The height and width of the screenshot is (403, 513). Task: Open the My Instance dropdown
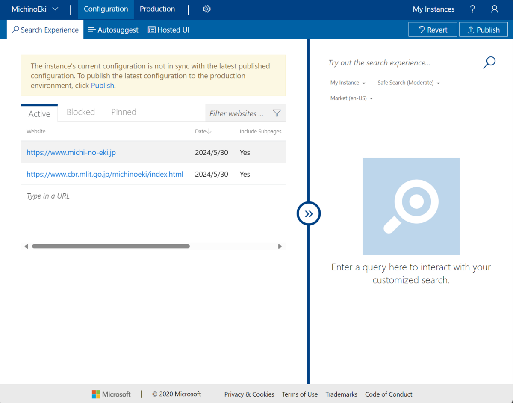click(x=348, y=83)
